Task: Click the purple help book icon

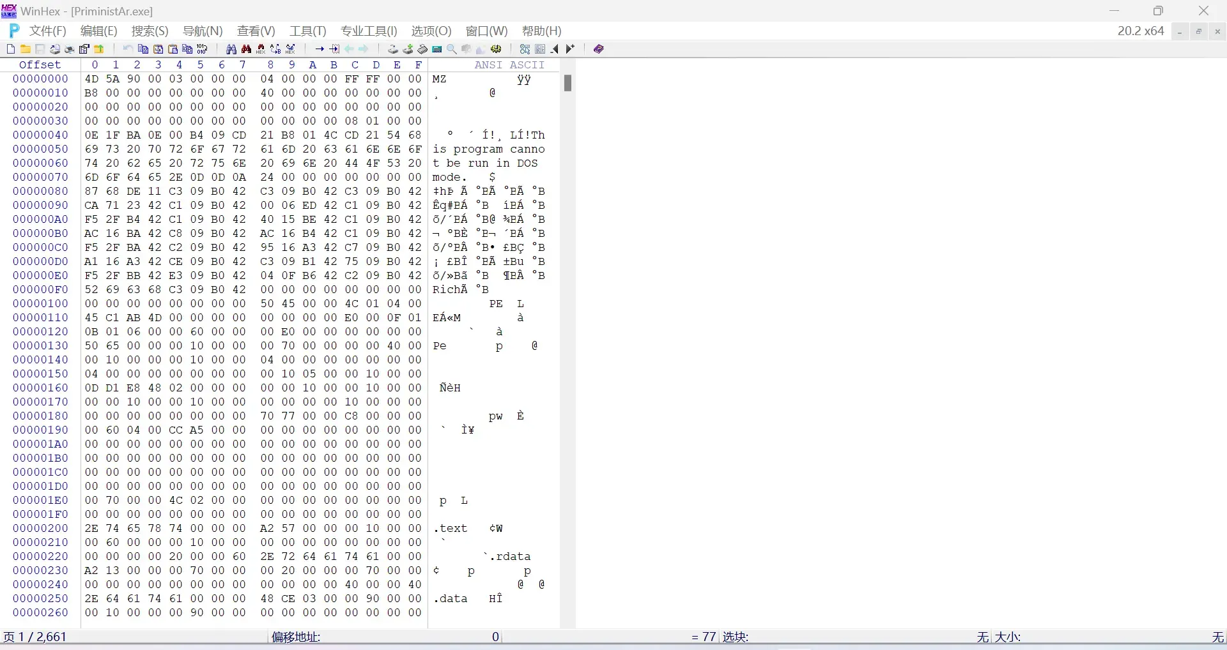Action: (x=599, y=49)
